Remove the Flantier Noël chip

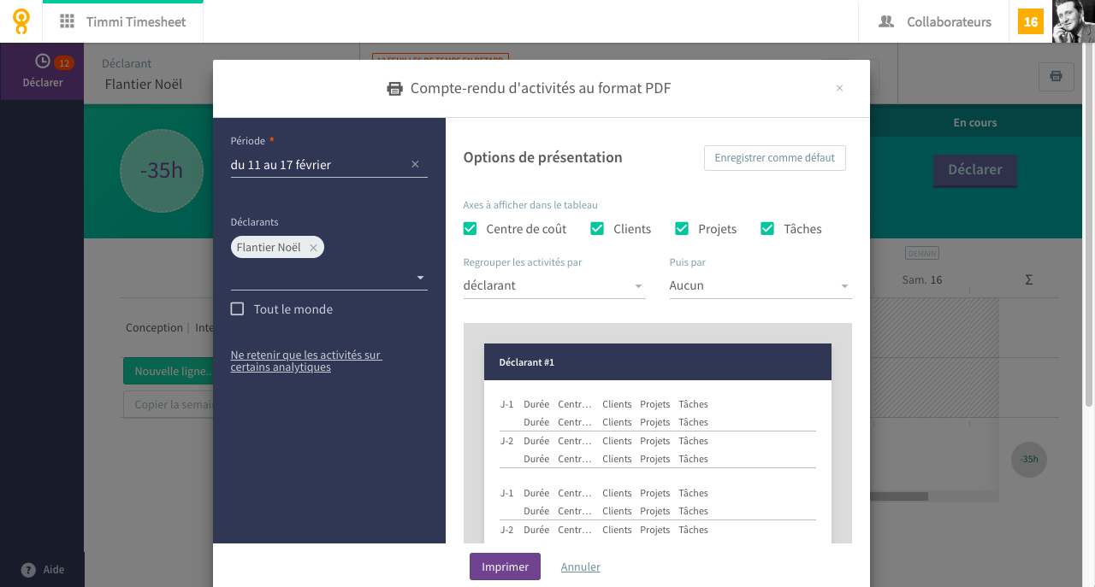(313, 248)
